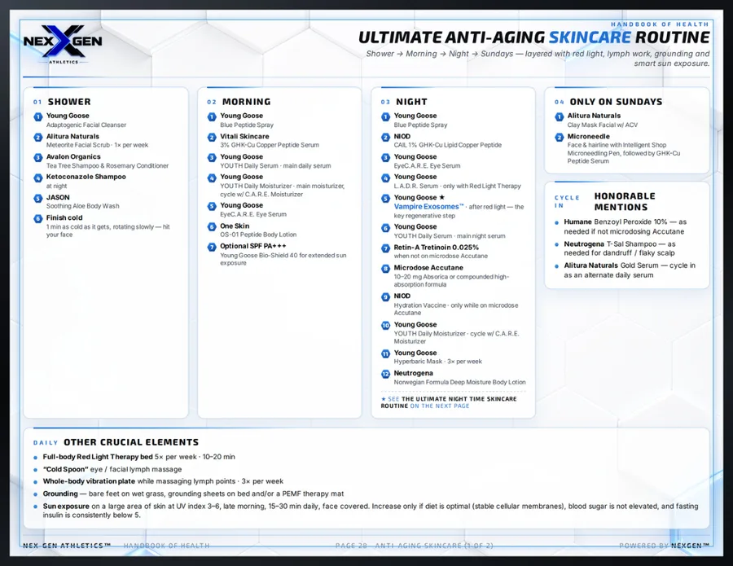Viewport: 733px width, 566px height.
Task: Open the Vampire Exosomes link
Action: coord(428,207)
